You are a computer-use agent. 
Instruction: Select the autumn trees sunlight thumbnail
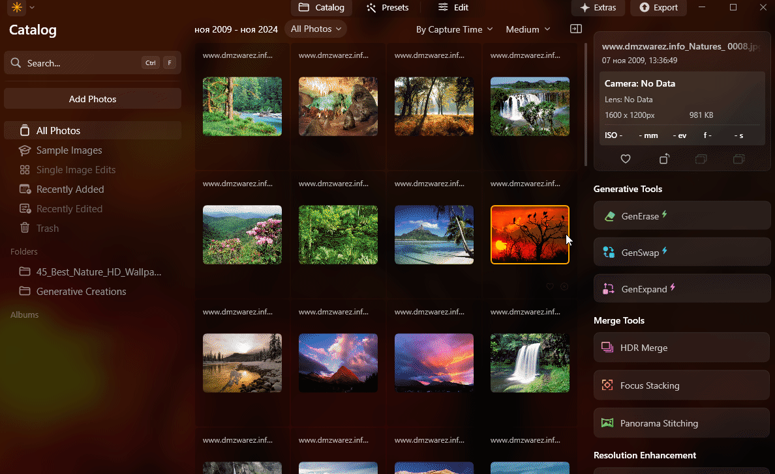click(x=434, y=107)
